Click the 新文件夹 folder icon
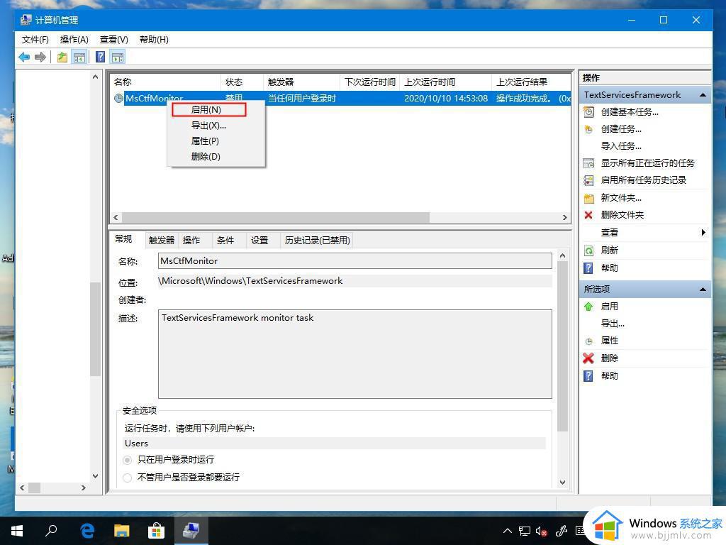This screenshot has width=726, height=545. point(588,199)
